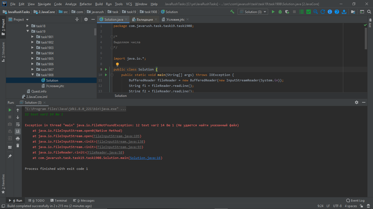Open Search Everywhere magnifier icon
373x209 pixels.
369,12
